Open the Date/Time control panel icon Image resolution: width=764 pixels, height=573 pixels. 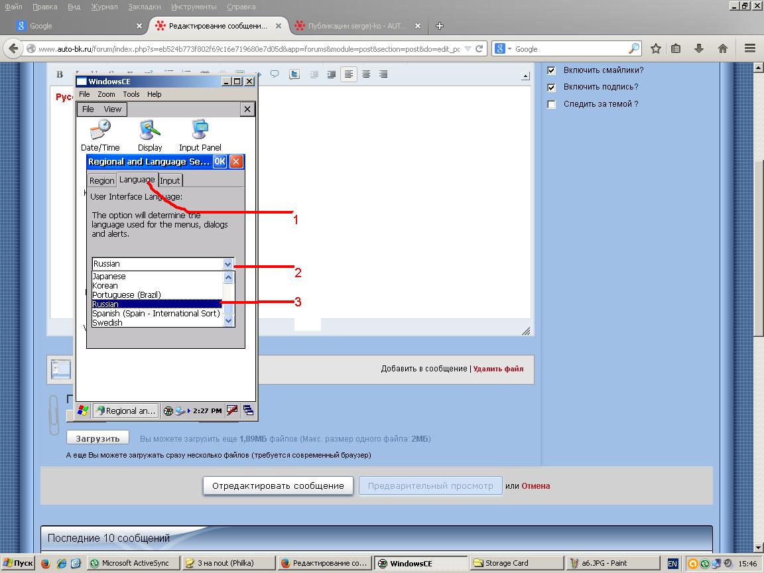tap(100, 135)
